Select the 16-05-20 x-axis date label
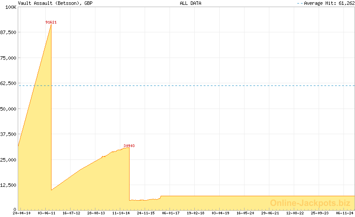 246,213
